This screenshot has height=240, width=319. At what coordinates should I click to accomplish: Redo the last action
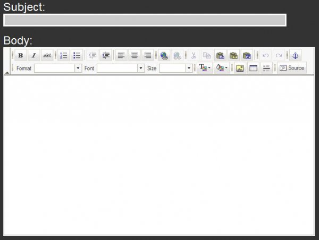click(x=279, y=55)
